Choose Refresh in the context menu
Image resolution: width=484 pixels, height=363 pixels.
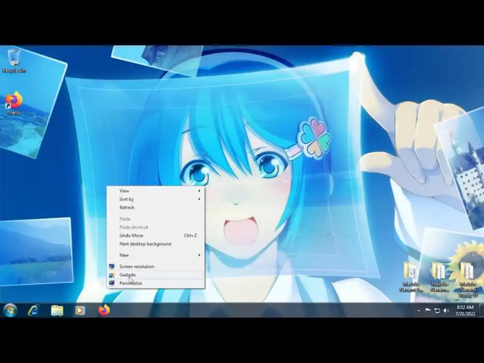click(x=156, y=207)
